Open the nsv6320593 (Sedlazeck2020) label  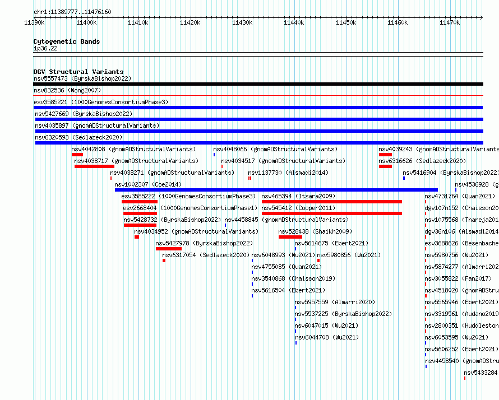click(x=78, y=137)
